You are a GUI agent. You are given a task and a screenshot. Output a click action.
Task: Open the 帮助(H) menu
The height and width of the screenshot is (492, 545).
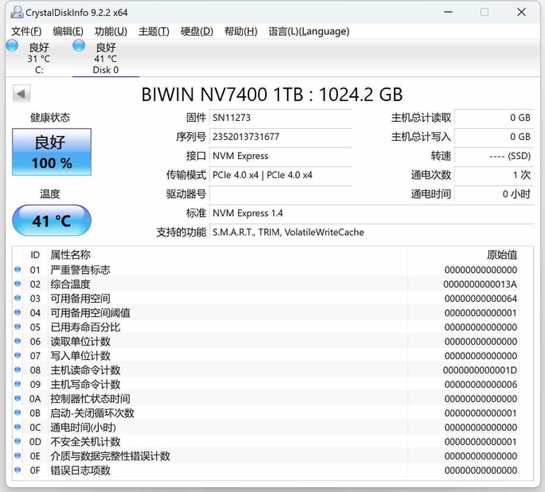point(241,31)
